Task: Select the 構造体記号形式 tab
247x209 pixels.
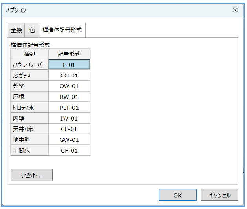Action: point(62,30)
